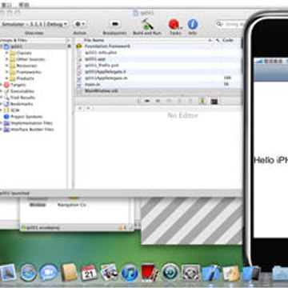Select Implementation Files smart group
This screenshot has height=288, width=288.
tap(28, 123)
